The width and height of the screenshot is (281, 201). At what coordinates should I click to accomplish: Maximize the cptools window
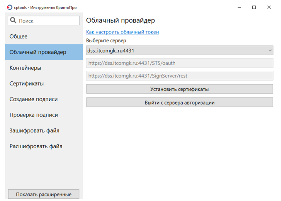(254, 8)
